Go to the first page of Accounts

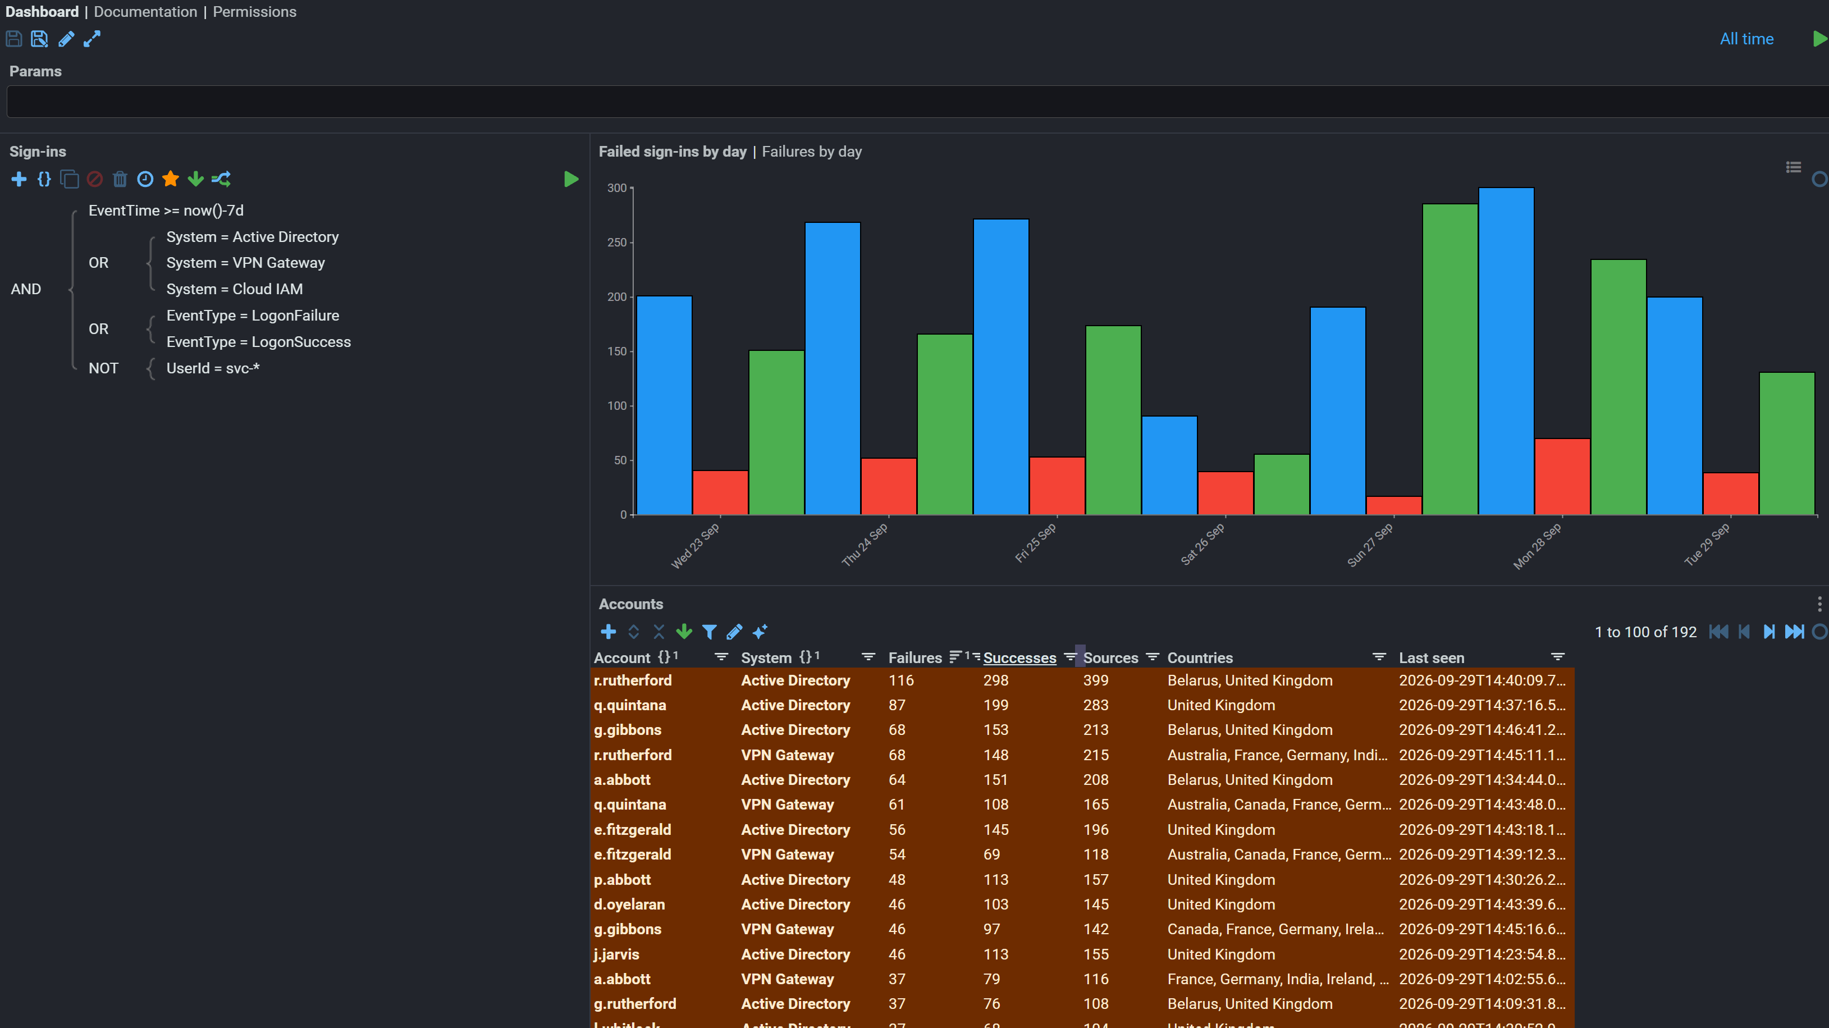point(1718,632)
